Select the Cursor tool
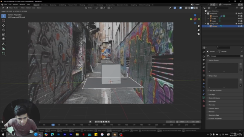Image resolution: width=244 pixels, height=137 pixels. 3,21
